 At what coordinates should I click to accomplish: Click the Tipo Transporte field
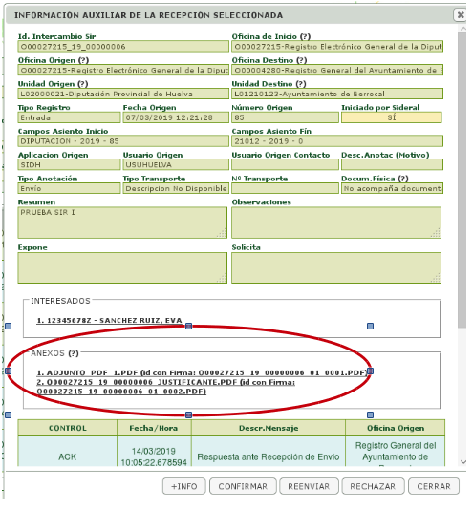[x=176, y=188]
